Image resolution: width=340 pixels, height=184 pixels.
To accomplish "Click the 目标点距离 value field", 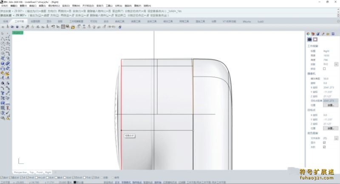I will coord(331,101).
